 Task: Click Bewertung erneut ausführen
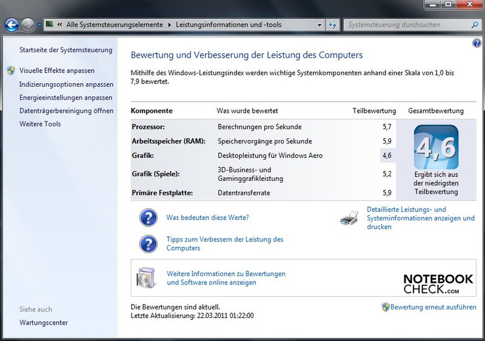433,307
